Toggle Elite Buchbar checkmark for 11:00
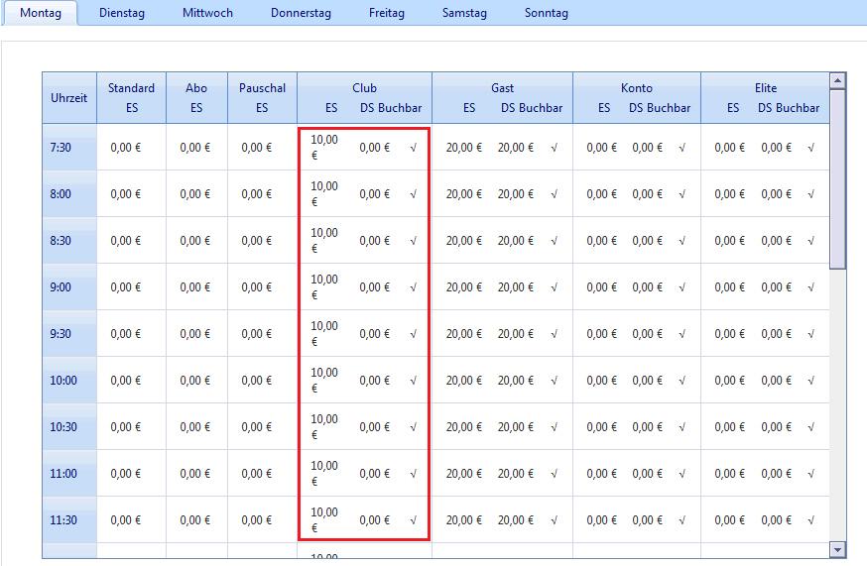 coord(811,474)
